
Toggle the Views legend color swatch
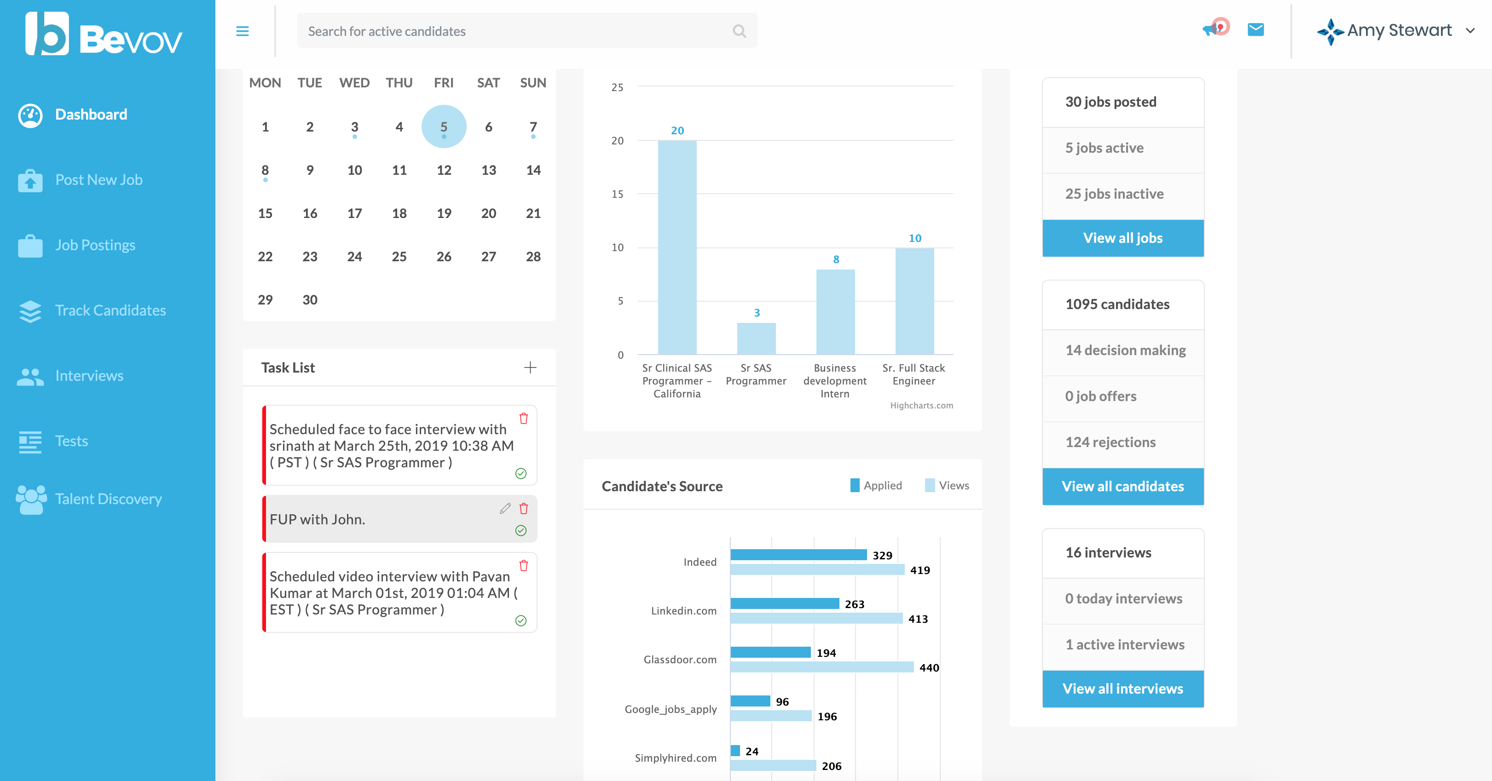(x=929, y=485)
